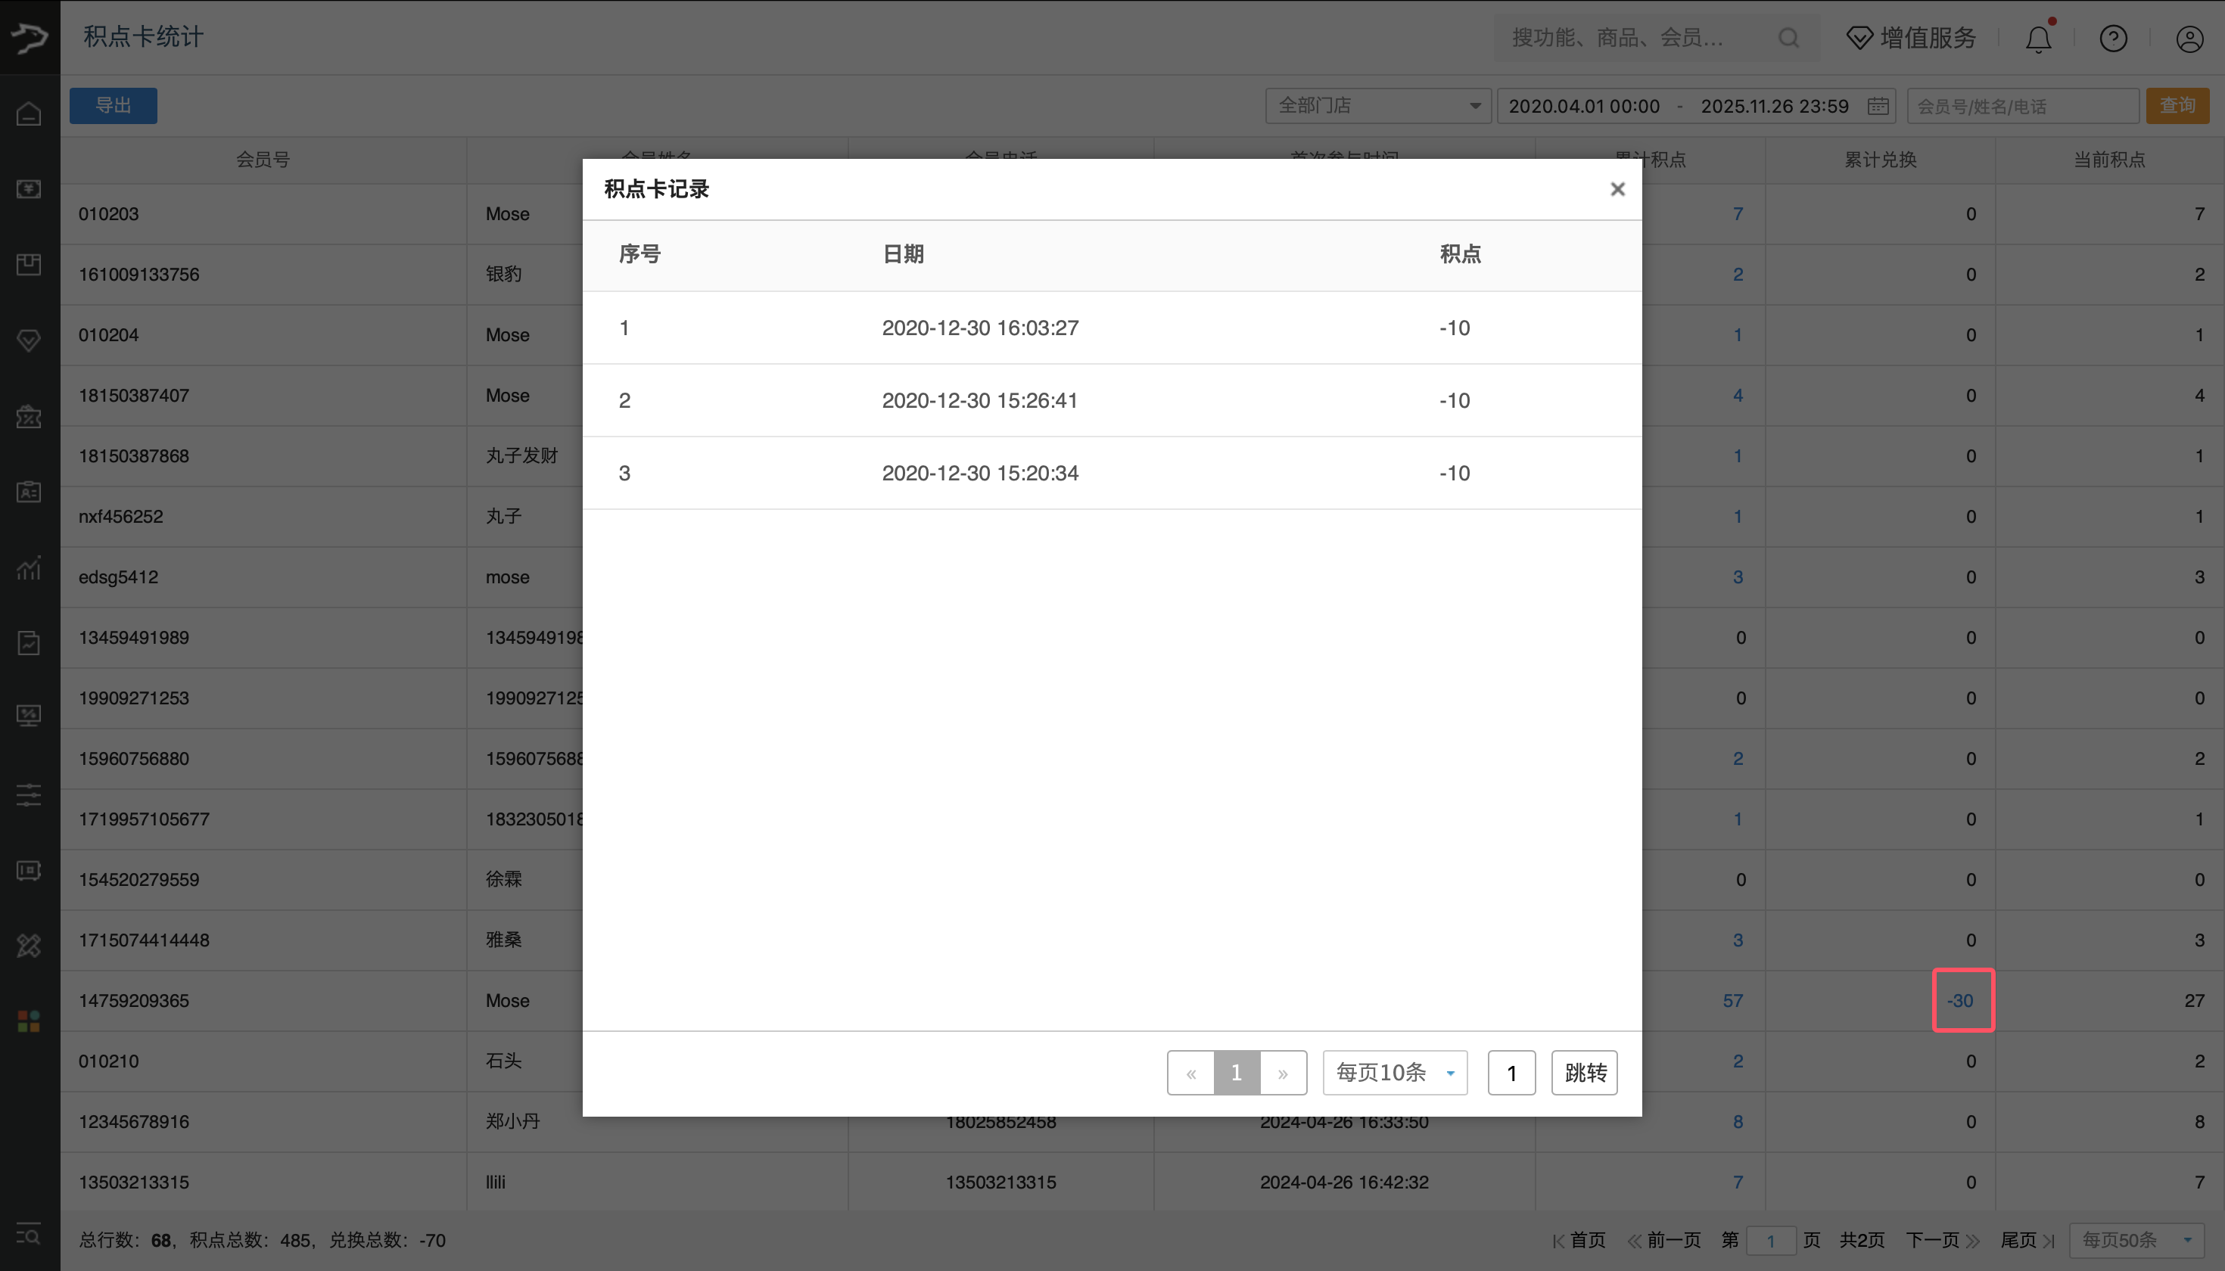2225x1271 pixels.
Task: Click the page number input field in dialog
Action: click(x=1511, y=1072)
